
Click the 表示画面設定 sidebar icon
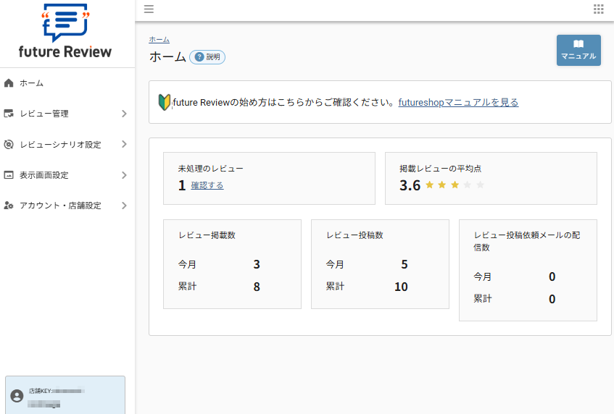tap(9, 174)
